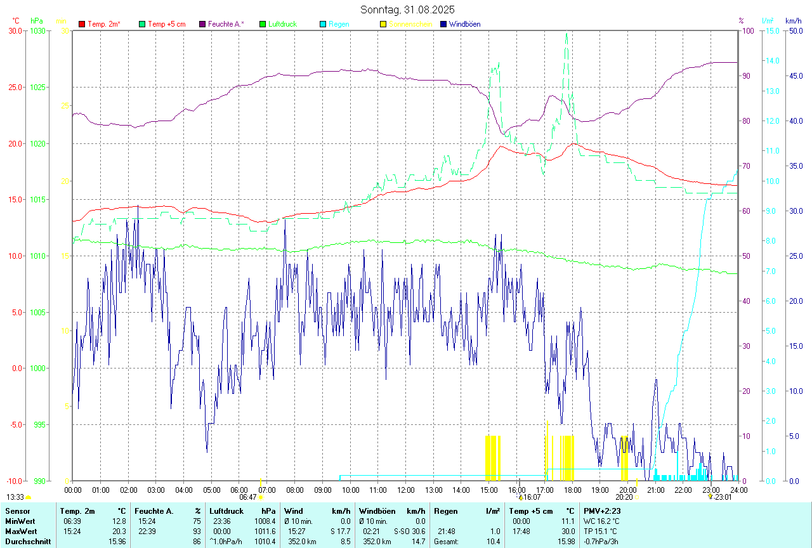The width and height of the screenshot is (812, 548).
Task: Click the Luftdruck legend label text
Action: [282, 24]
